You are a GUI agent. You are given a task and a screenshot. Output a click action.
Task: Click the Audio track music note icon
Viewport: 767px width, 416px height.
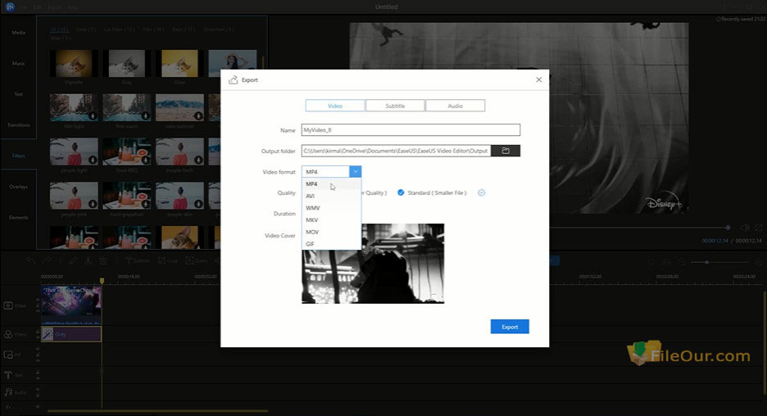pyautogui.click(x=8, y=392)
